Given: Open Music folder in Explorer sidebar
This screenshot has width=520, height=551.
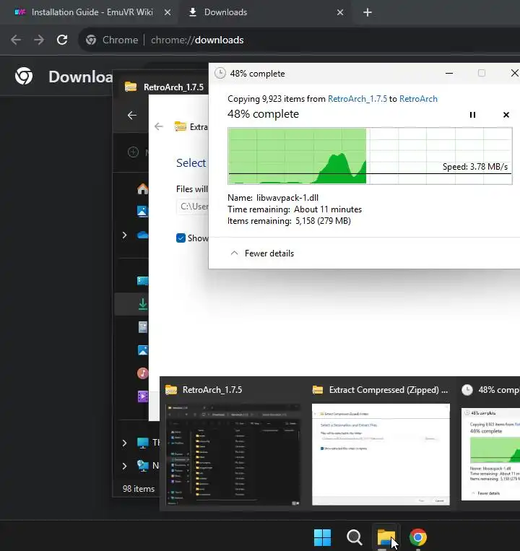Looking at the screenshot, I should point(142,373).
